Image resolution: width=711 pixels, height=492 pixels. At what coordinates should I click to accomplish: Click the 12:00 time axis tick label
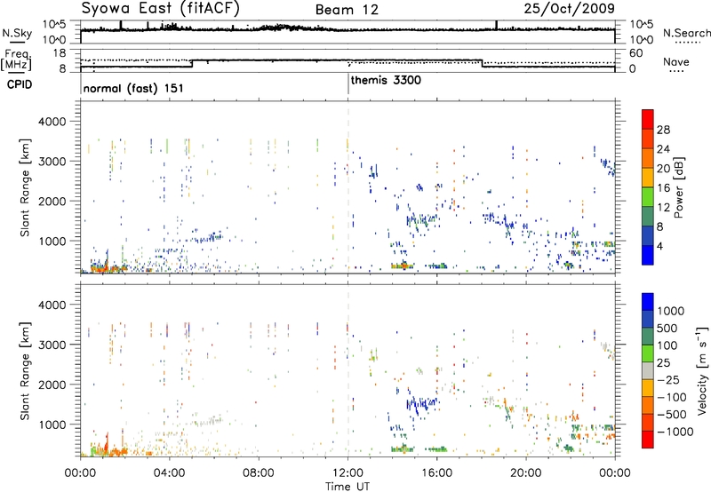348,473
